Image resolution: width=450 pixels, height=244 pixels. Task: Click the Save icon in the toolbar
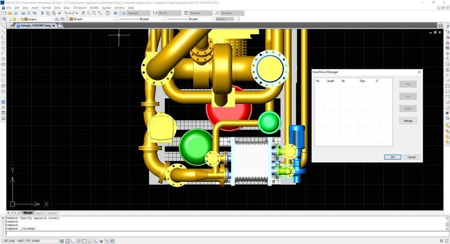(x=15, y=13)
